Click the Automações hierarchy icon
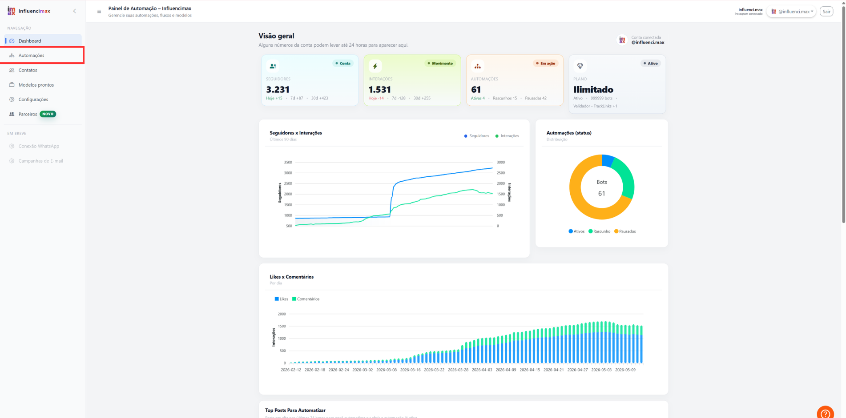Image resolution: width=846 pixels, height=418 pixels. pos(12,56)
